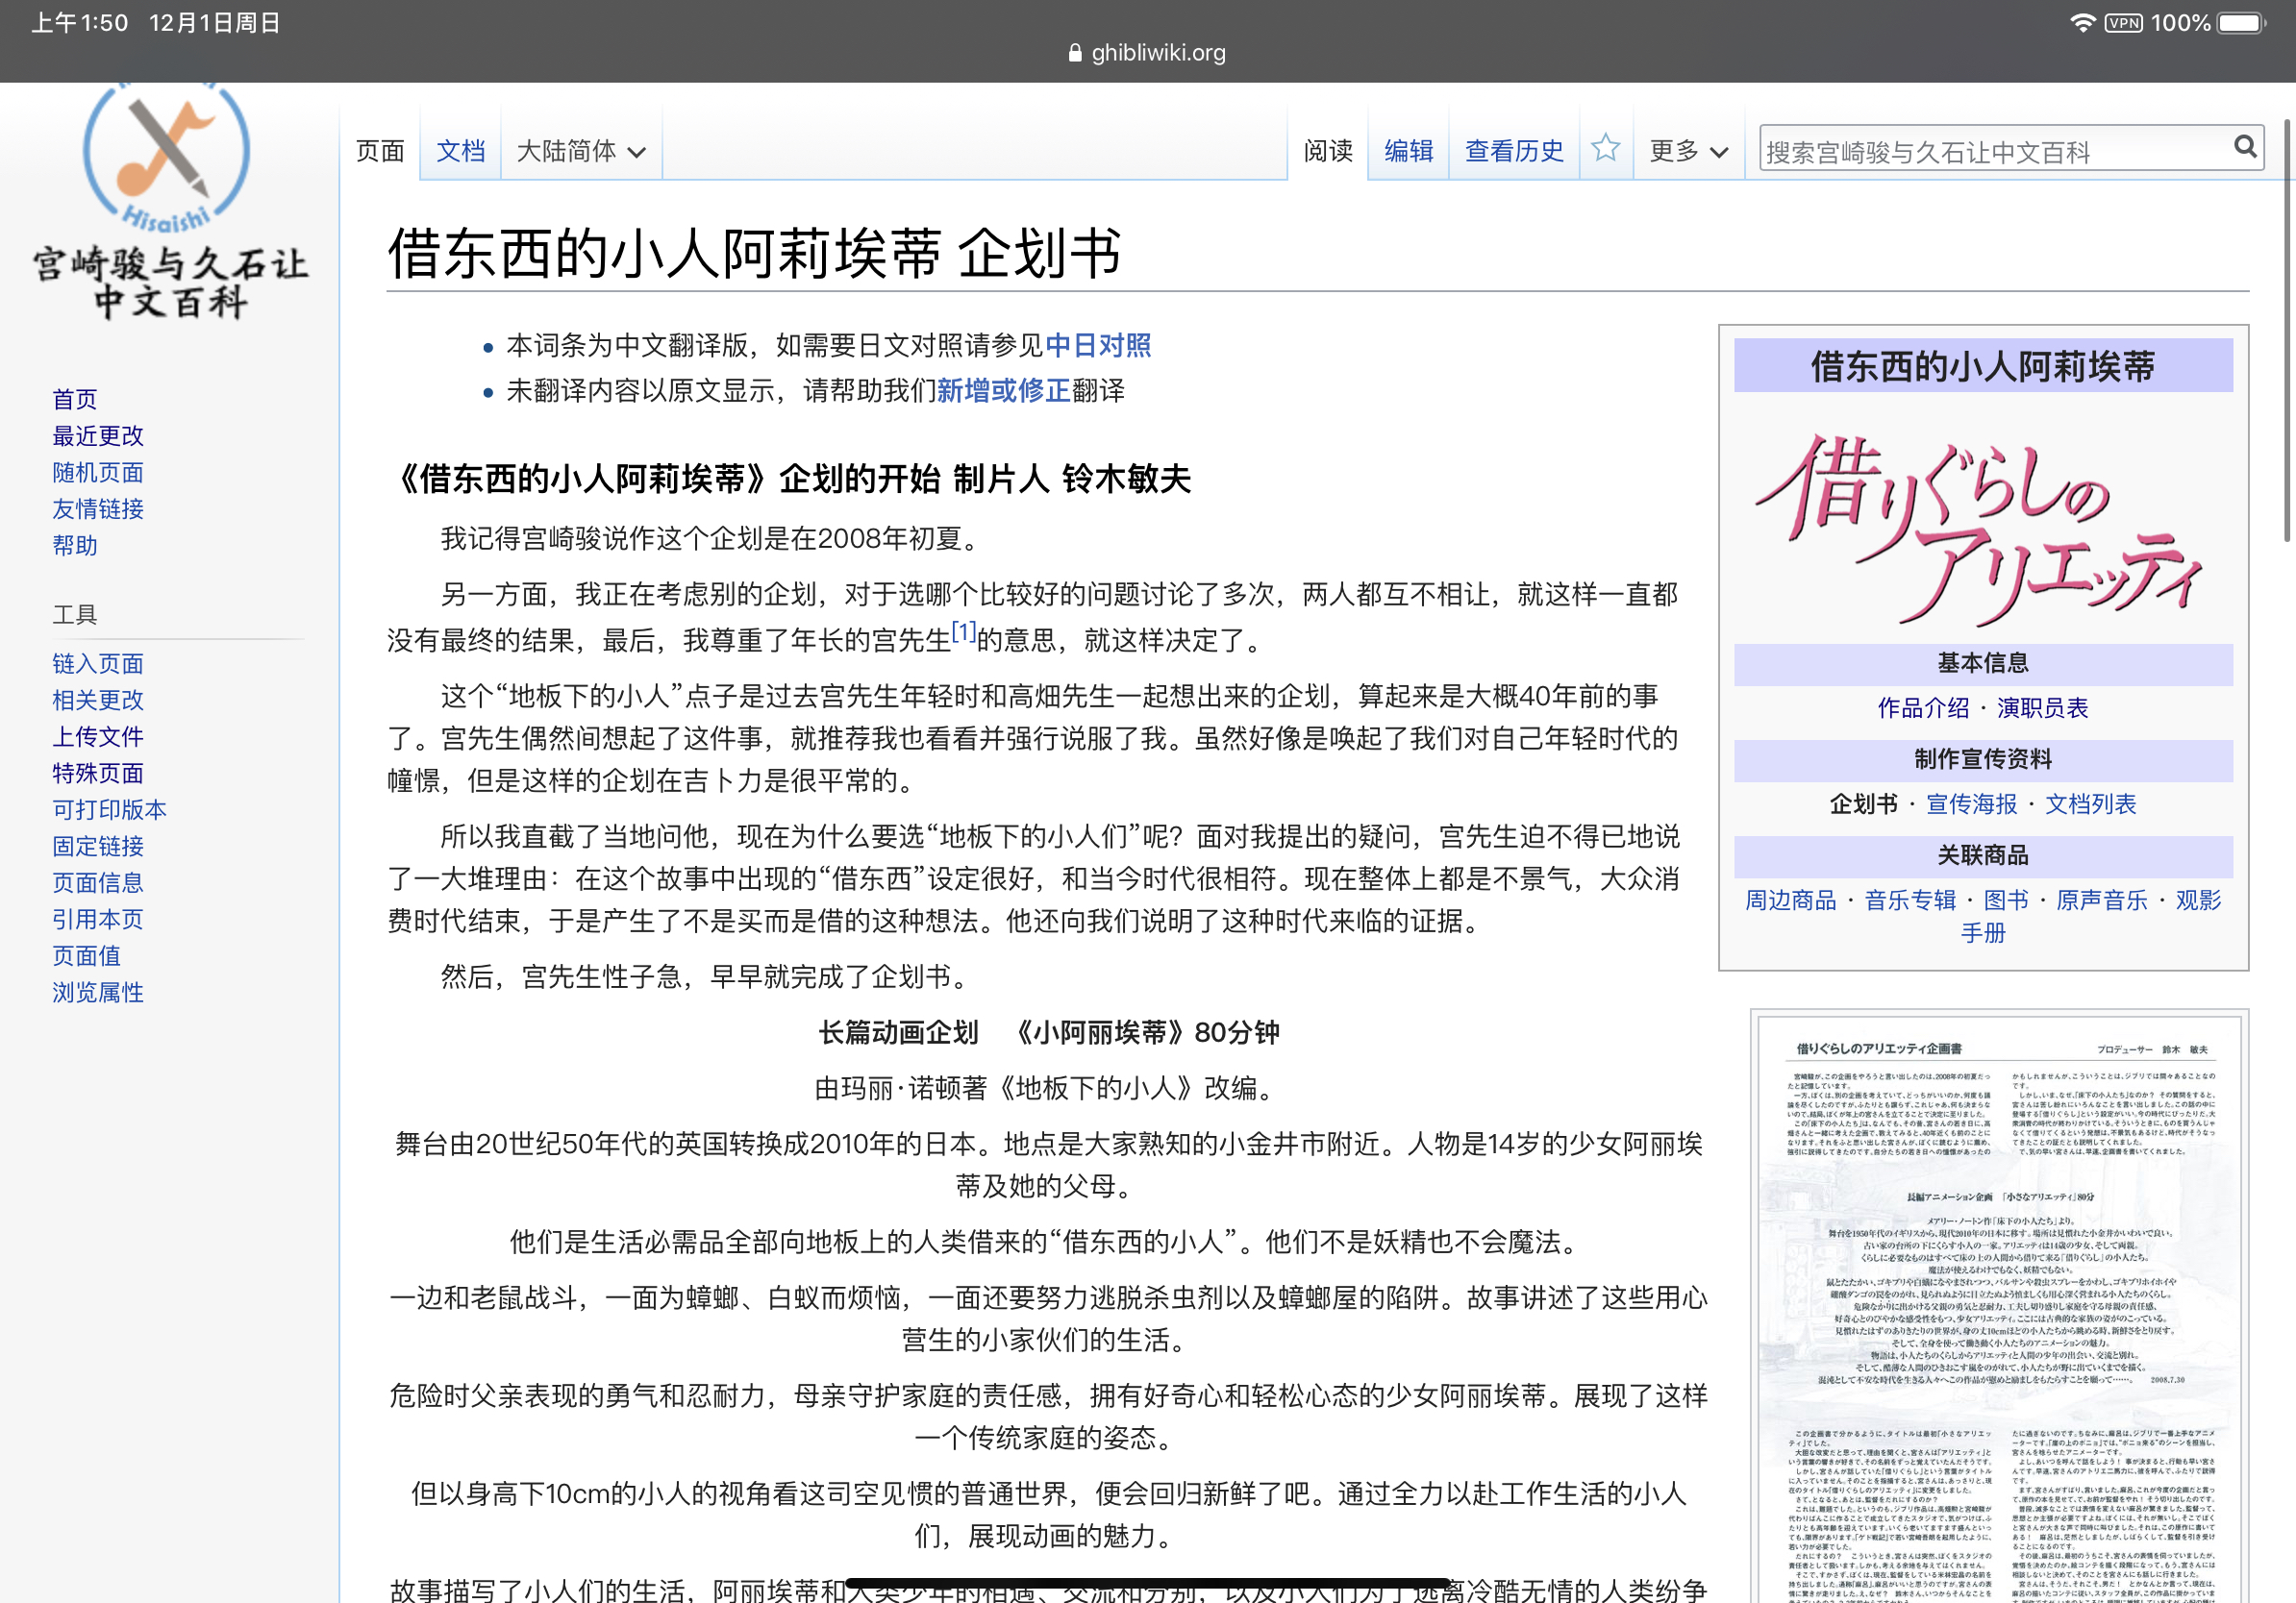The height and width of the screenshot is (1603, 2296).
Task: Open the 查看历史 tab
Action: (x=1514, y=151)
